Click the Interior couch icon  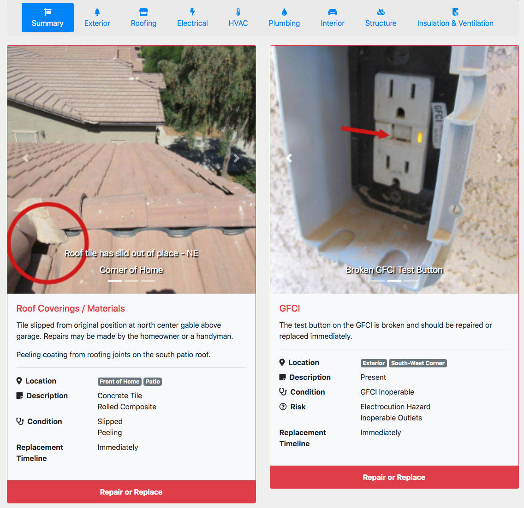point(332,12)
